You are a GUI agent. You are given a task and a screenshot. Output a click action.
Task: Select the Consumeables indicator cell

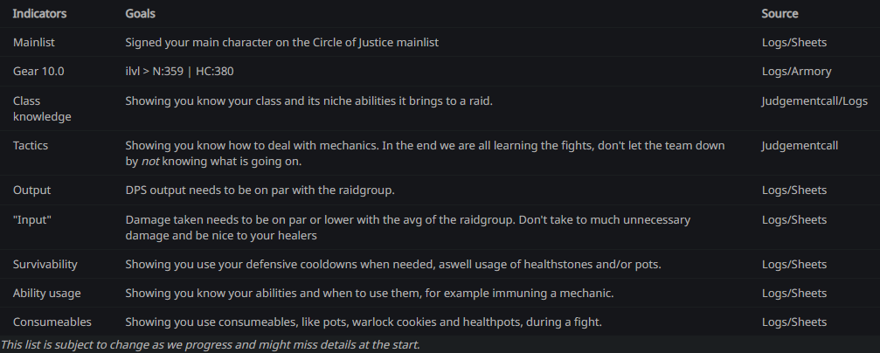(52, 322)
